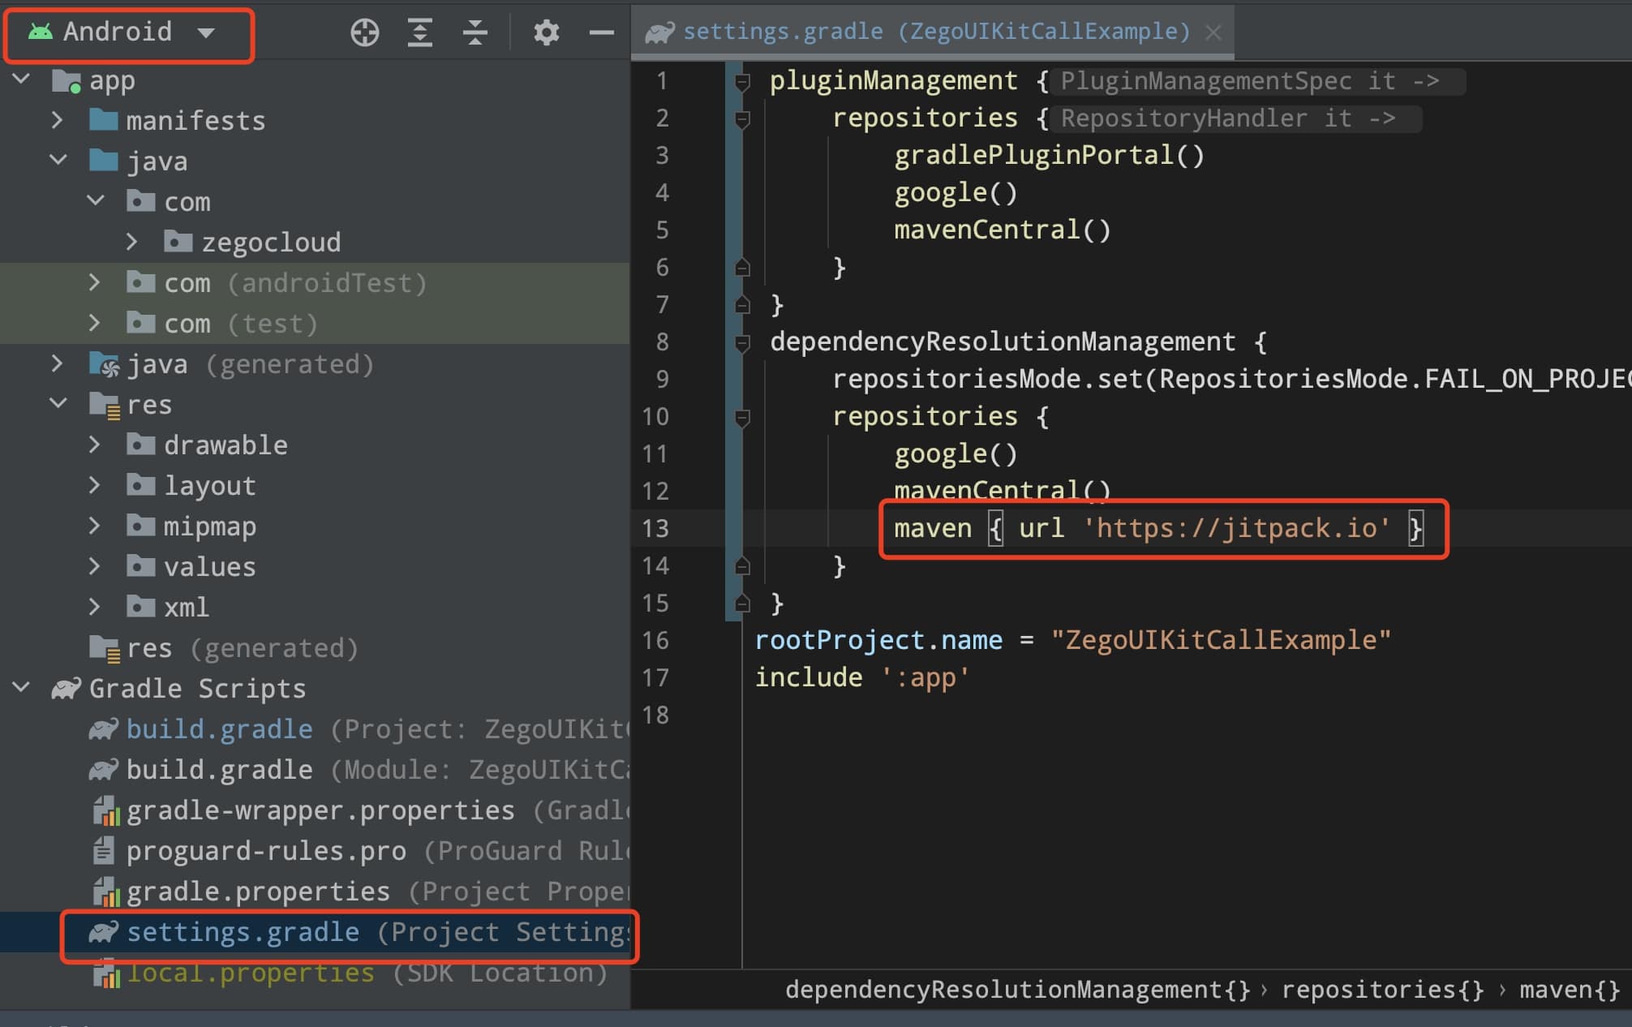Screen dimensions: 1632x1027
Task: Click the Expand All icon in project toolbar
Action: pos(419,32)
